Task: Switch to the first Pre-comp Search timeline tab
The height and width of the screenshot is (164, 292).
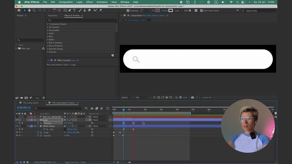Action: pos(31,103)
